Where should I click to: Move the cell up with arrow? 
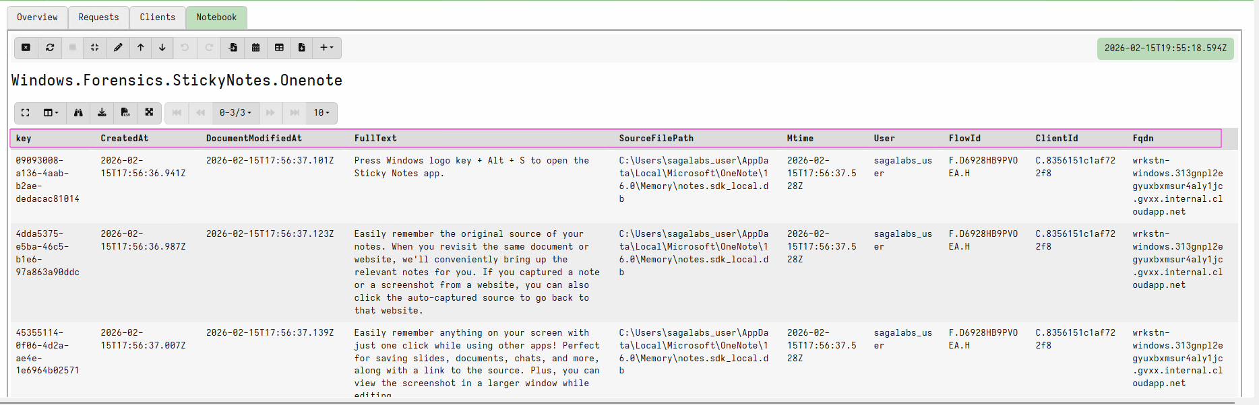pyautogui.click(x=141, y=48)
